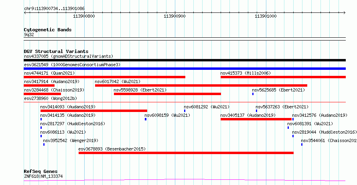
Task: Click the nsv4337085 gnomAD black variant bar
Action: click(185, 60)
